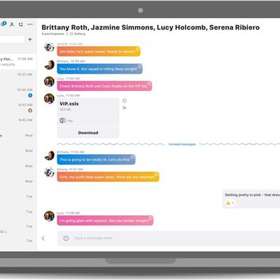This screenshot has height=280, width=280.
Task: Open the three-dots More menu in the sidebar
Action: point(30,24)
